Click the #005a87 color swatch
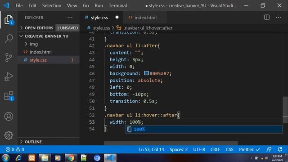 pyautogui.click(x=146, y=73)
